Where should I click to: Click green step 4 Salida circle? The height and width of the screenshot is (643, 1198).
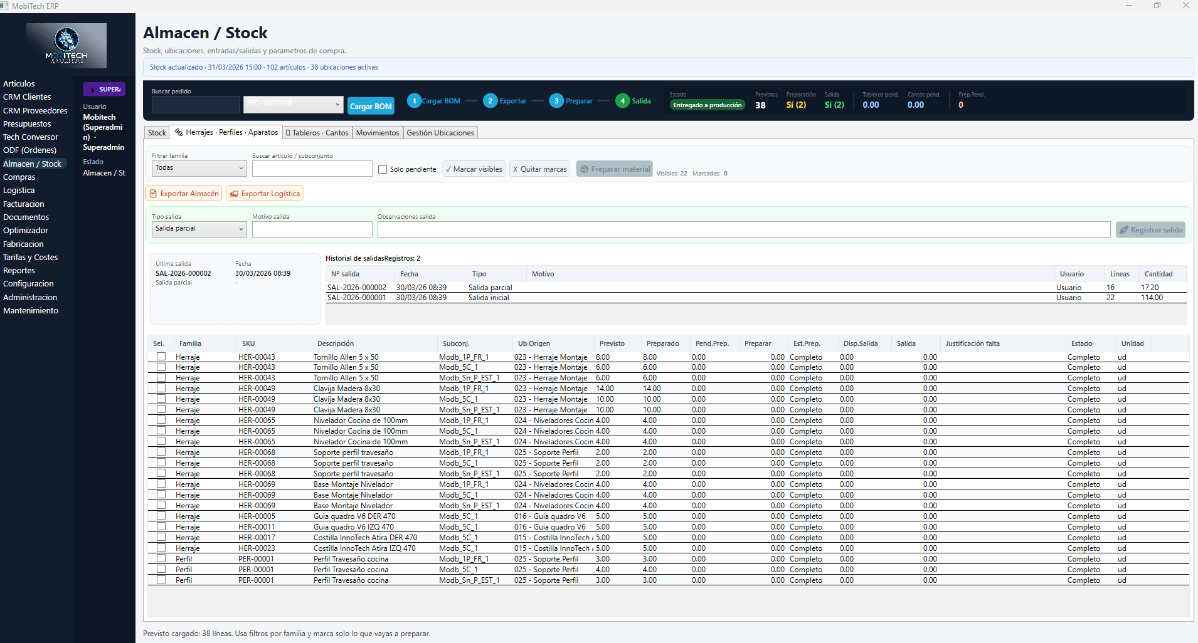(x=622, y=101)
